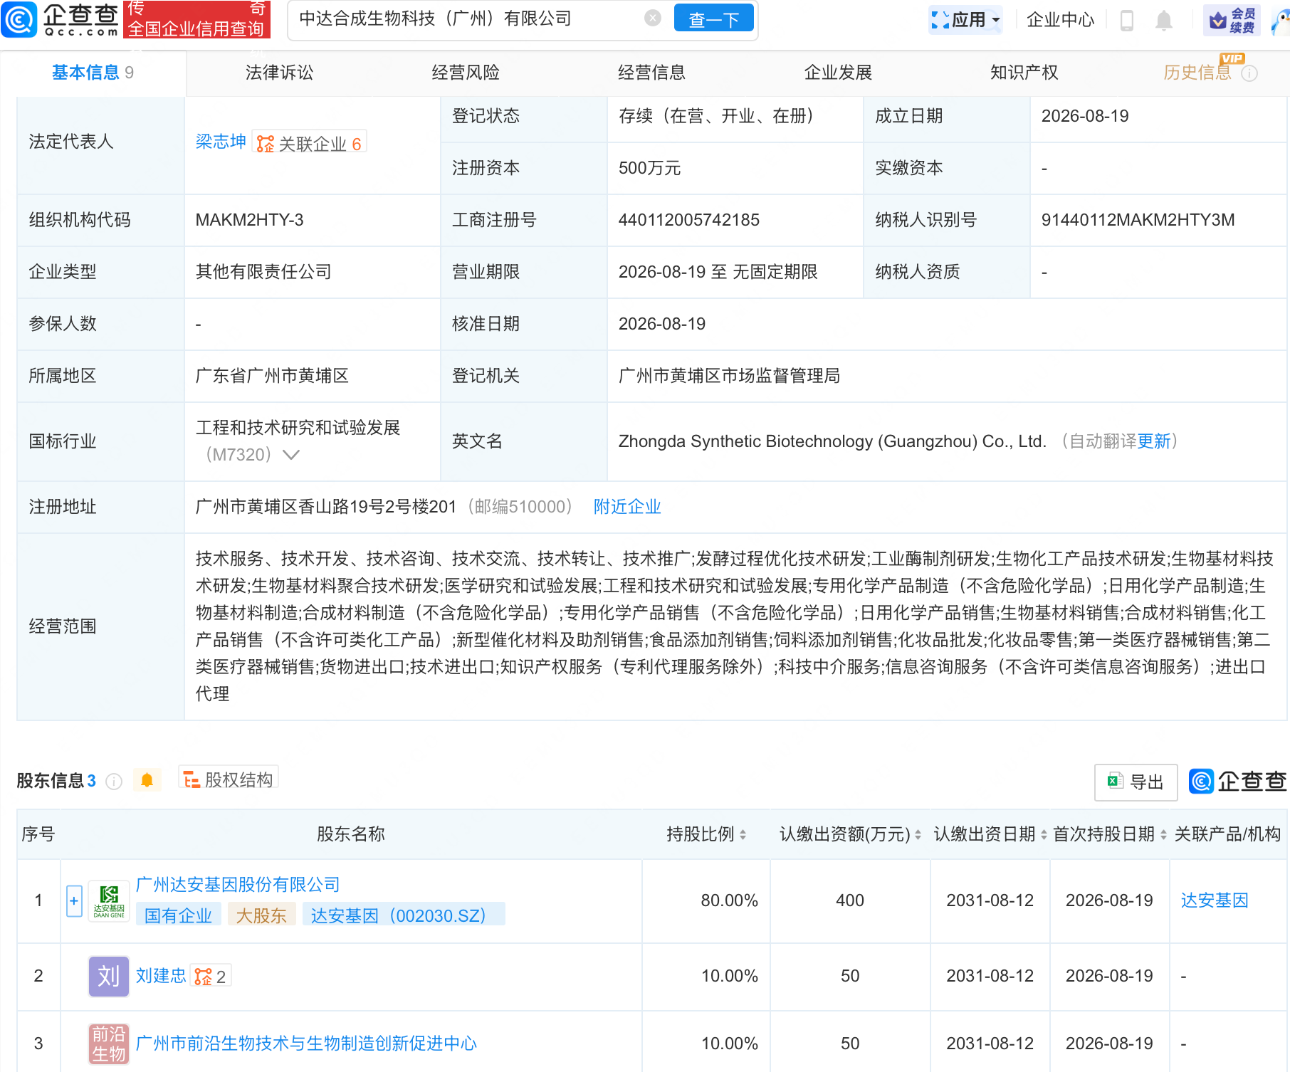Open 刘建忠 shareholder link

161,976
